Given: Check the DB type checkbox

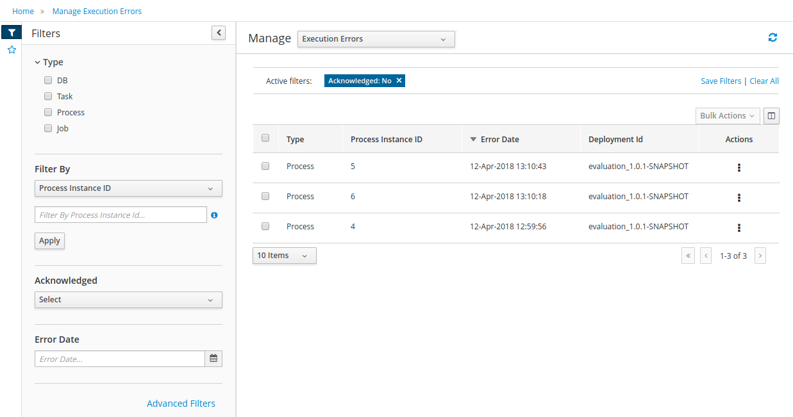Looking at the screenshot, I should pyautogui.click(x=48, y=81).
